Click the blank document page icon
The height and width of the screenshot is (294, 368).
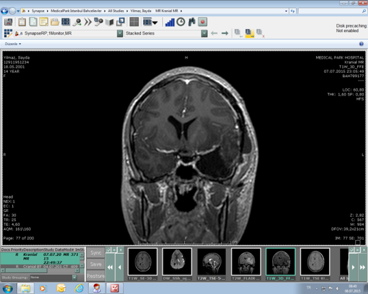point(33,22)
